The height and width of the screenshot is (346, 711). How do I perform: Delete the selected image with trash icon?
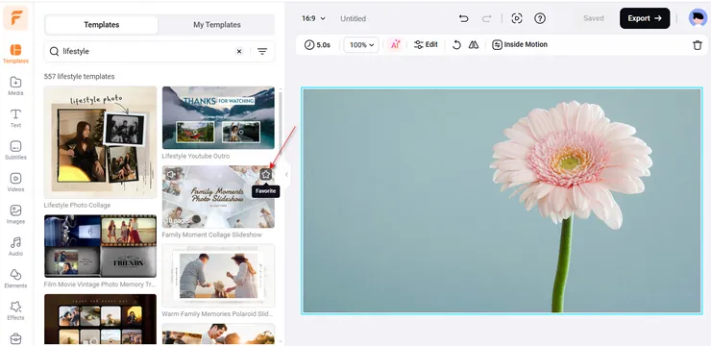click(x=697, y=45)
